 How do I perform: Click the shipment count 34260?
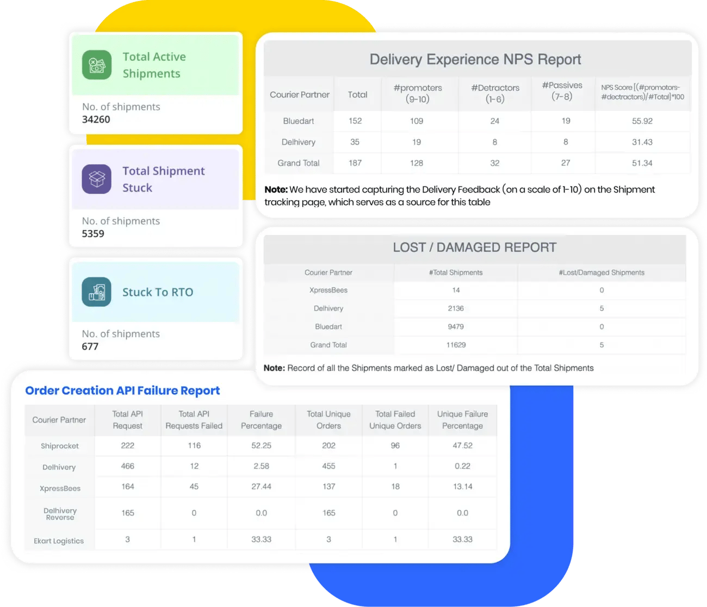click(x=96, y=119)
